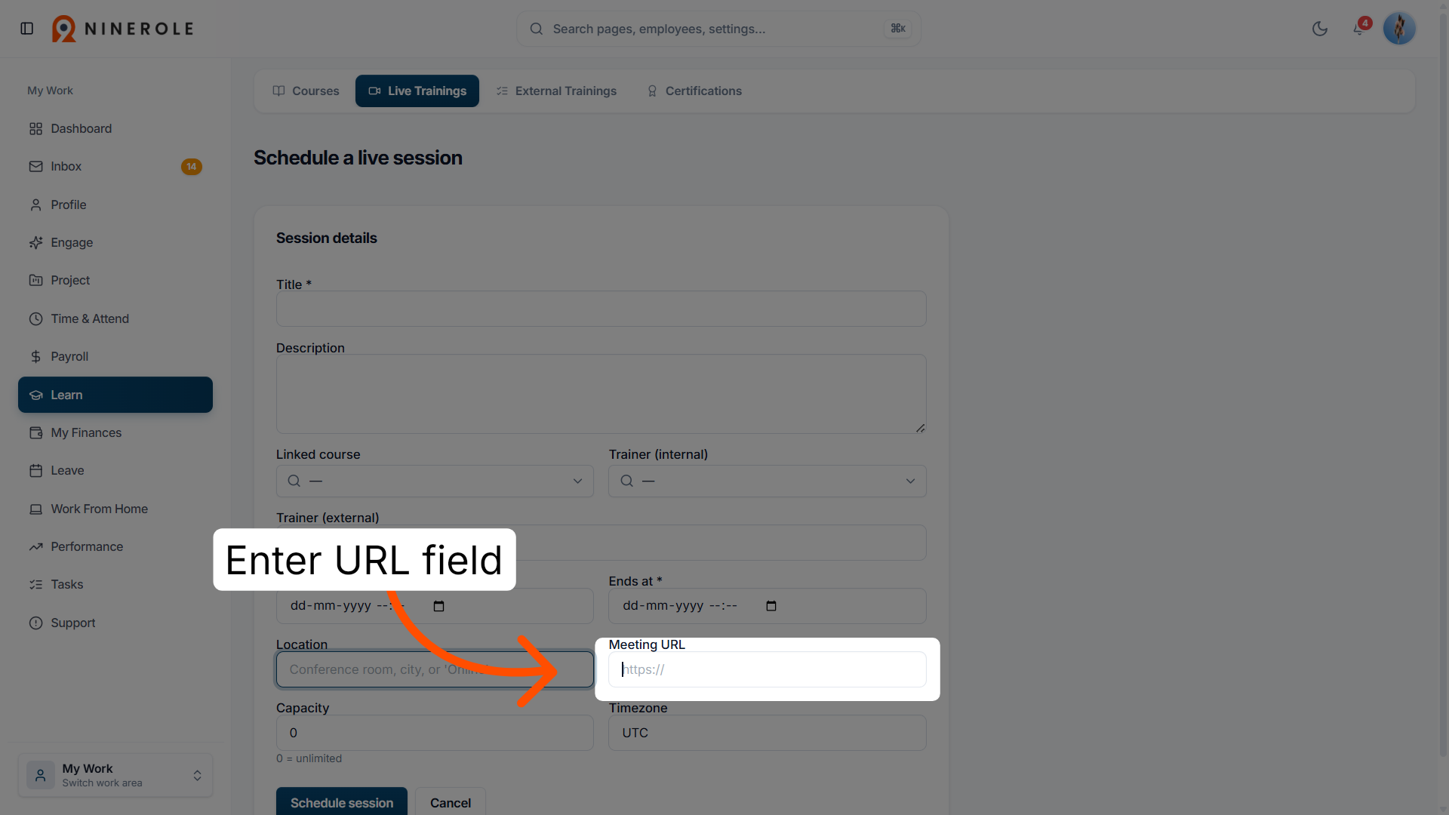Image resolution: width=1449 pixels, height=815 pixels.
Task: Open Work From Home section
Action: 115,509
